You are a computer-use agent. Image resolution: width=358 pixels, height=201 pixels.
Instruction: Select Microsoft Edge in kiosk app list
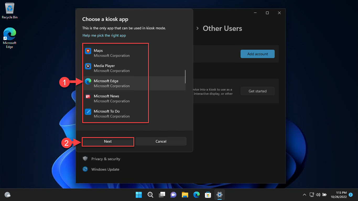point(106,83)
